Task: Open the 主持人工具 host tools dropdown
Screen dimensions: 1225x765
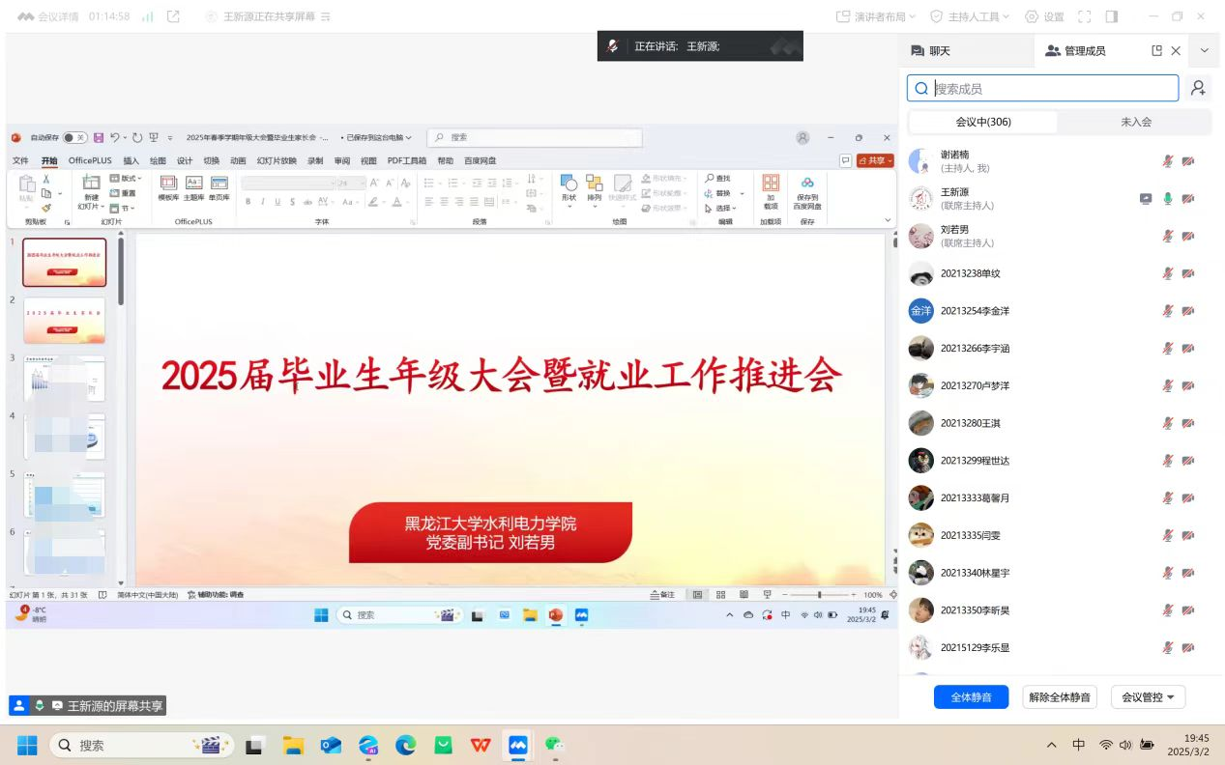Action: pyautogui.click(x=969, y=16)
